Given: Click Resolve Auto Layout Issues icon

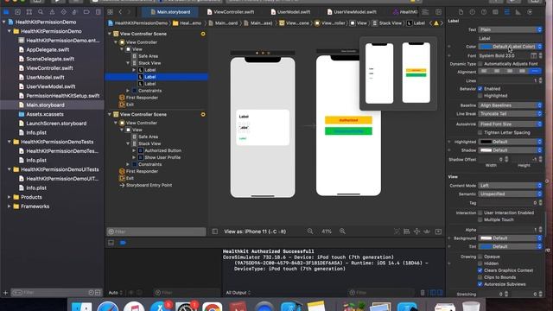Looking at the screenshot, I should (427, 232).
